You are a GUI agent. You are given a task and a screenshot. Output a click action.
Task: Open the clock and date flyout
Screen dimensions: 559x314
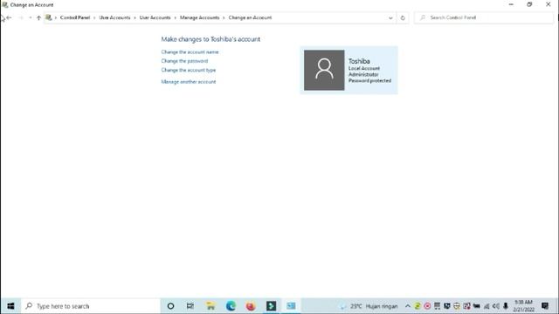523,306
